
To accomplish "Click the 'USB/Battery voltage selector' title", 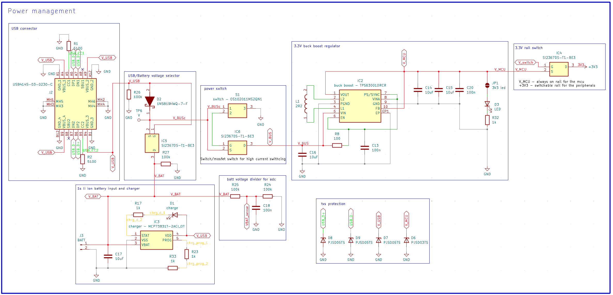I will point(154,76).
